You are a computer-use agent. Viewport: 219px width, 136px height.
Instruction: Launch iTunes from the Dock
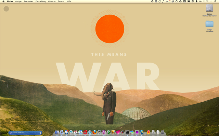pyautogui.click(x=80, y=132)
